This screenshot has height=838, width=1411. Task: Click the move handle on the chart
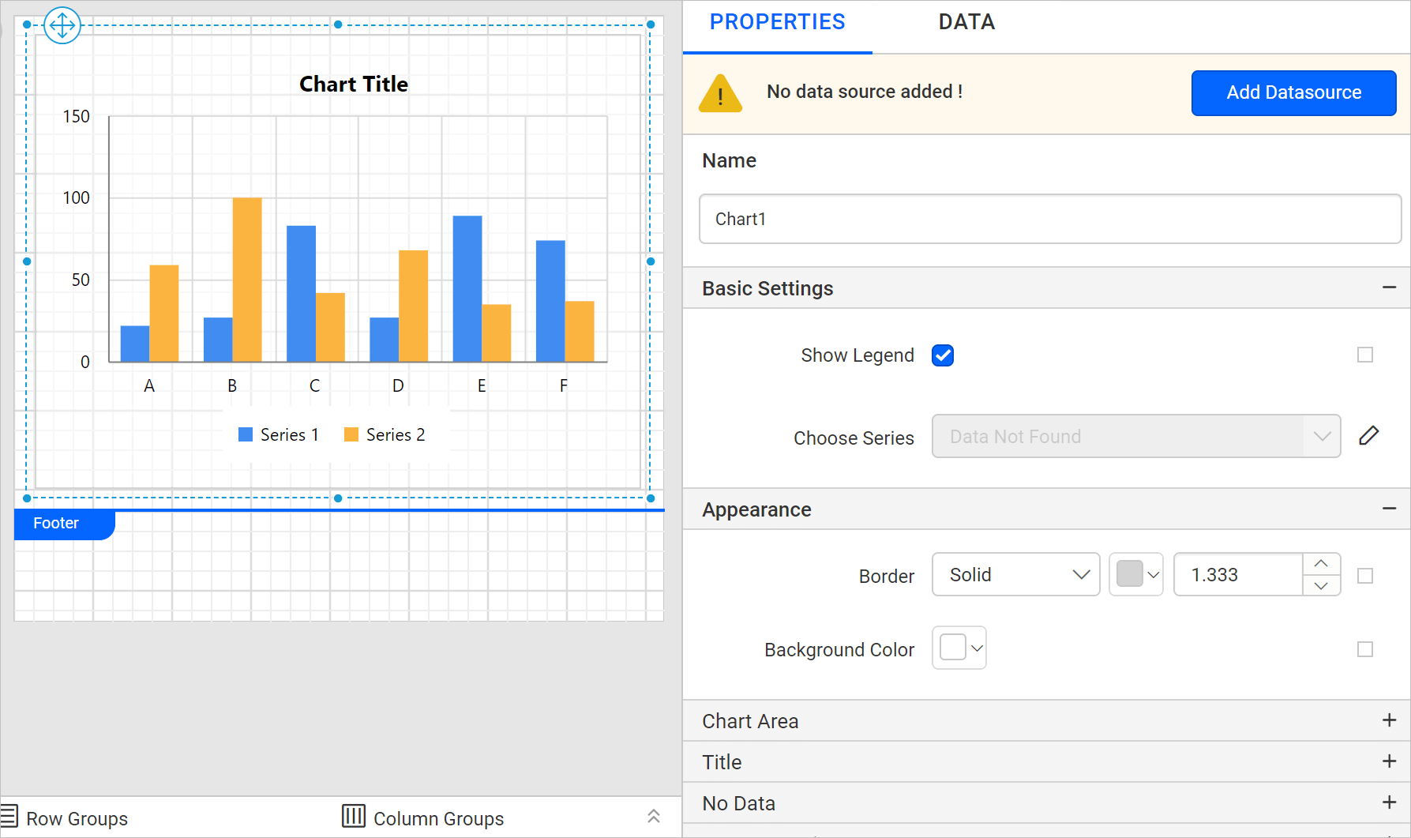[x=62, y=25]
